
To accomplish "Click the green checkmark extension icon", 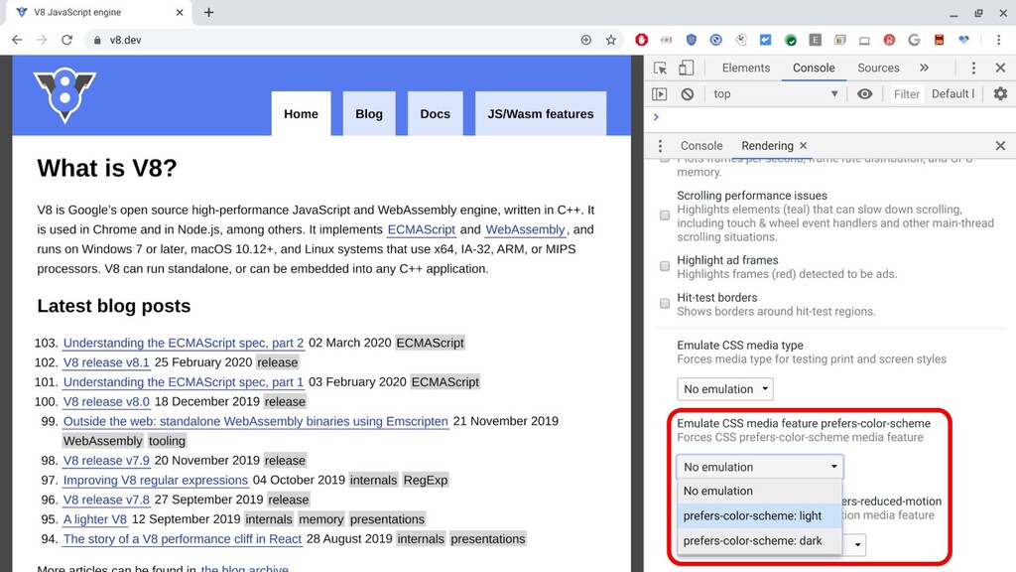I will pyautogui.click(x=791, y=40).
